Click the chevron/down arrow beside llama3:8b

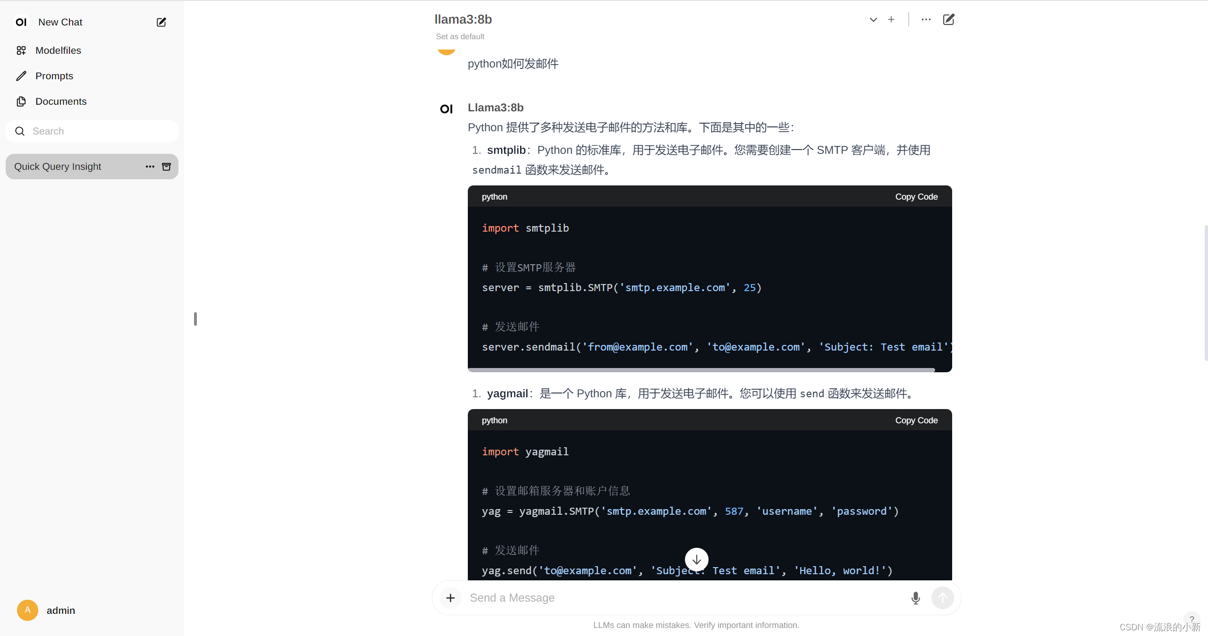click(x=873, y=19)
